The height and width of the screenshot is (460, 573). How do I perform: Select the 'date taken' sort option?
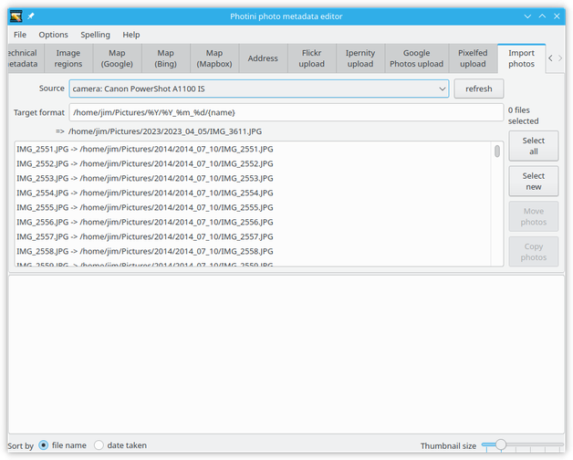(x=120, y=445)
